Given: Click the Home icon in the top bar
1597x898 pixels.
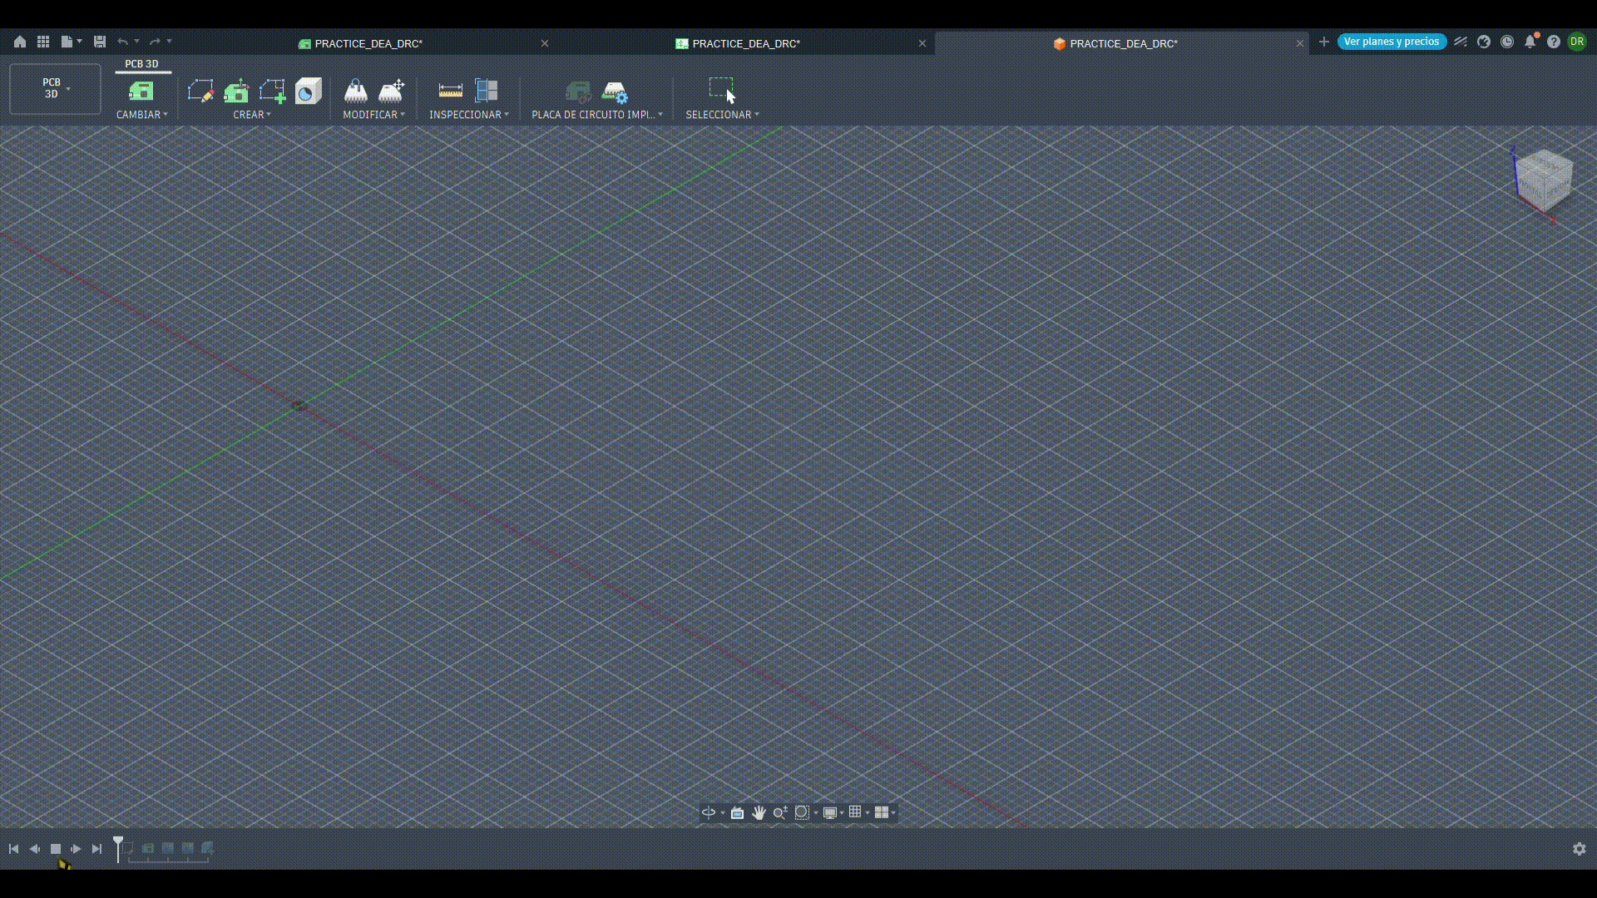Looking at the screenshot, I should (x=20, y=42).
